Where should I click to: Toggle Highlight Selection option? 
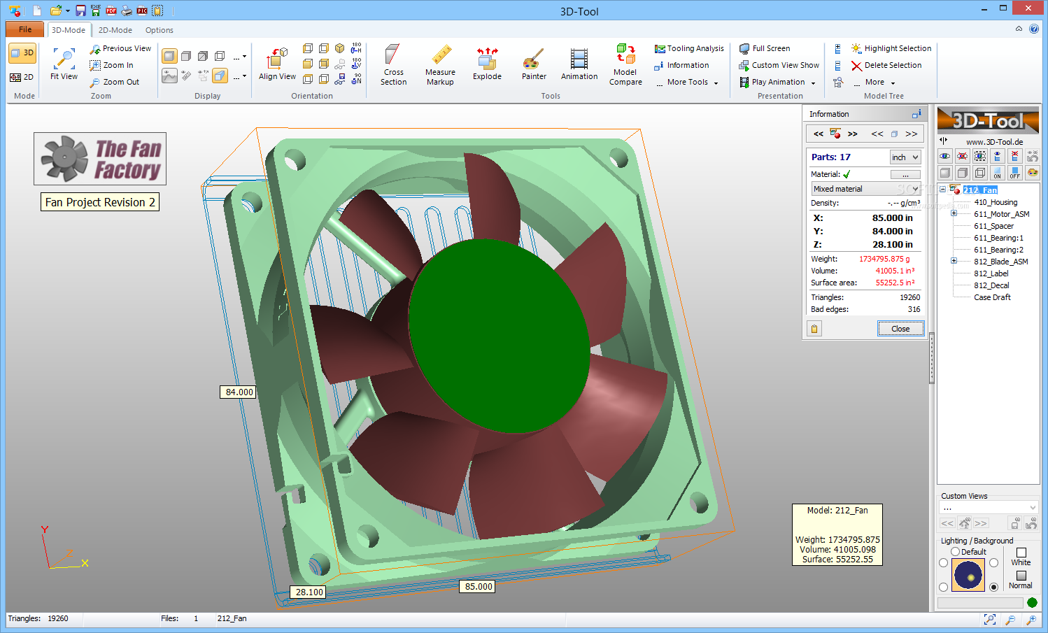pos(891,48)
